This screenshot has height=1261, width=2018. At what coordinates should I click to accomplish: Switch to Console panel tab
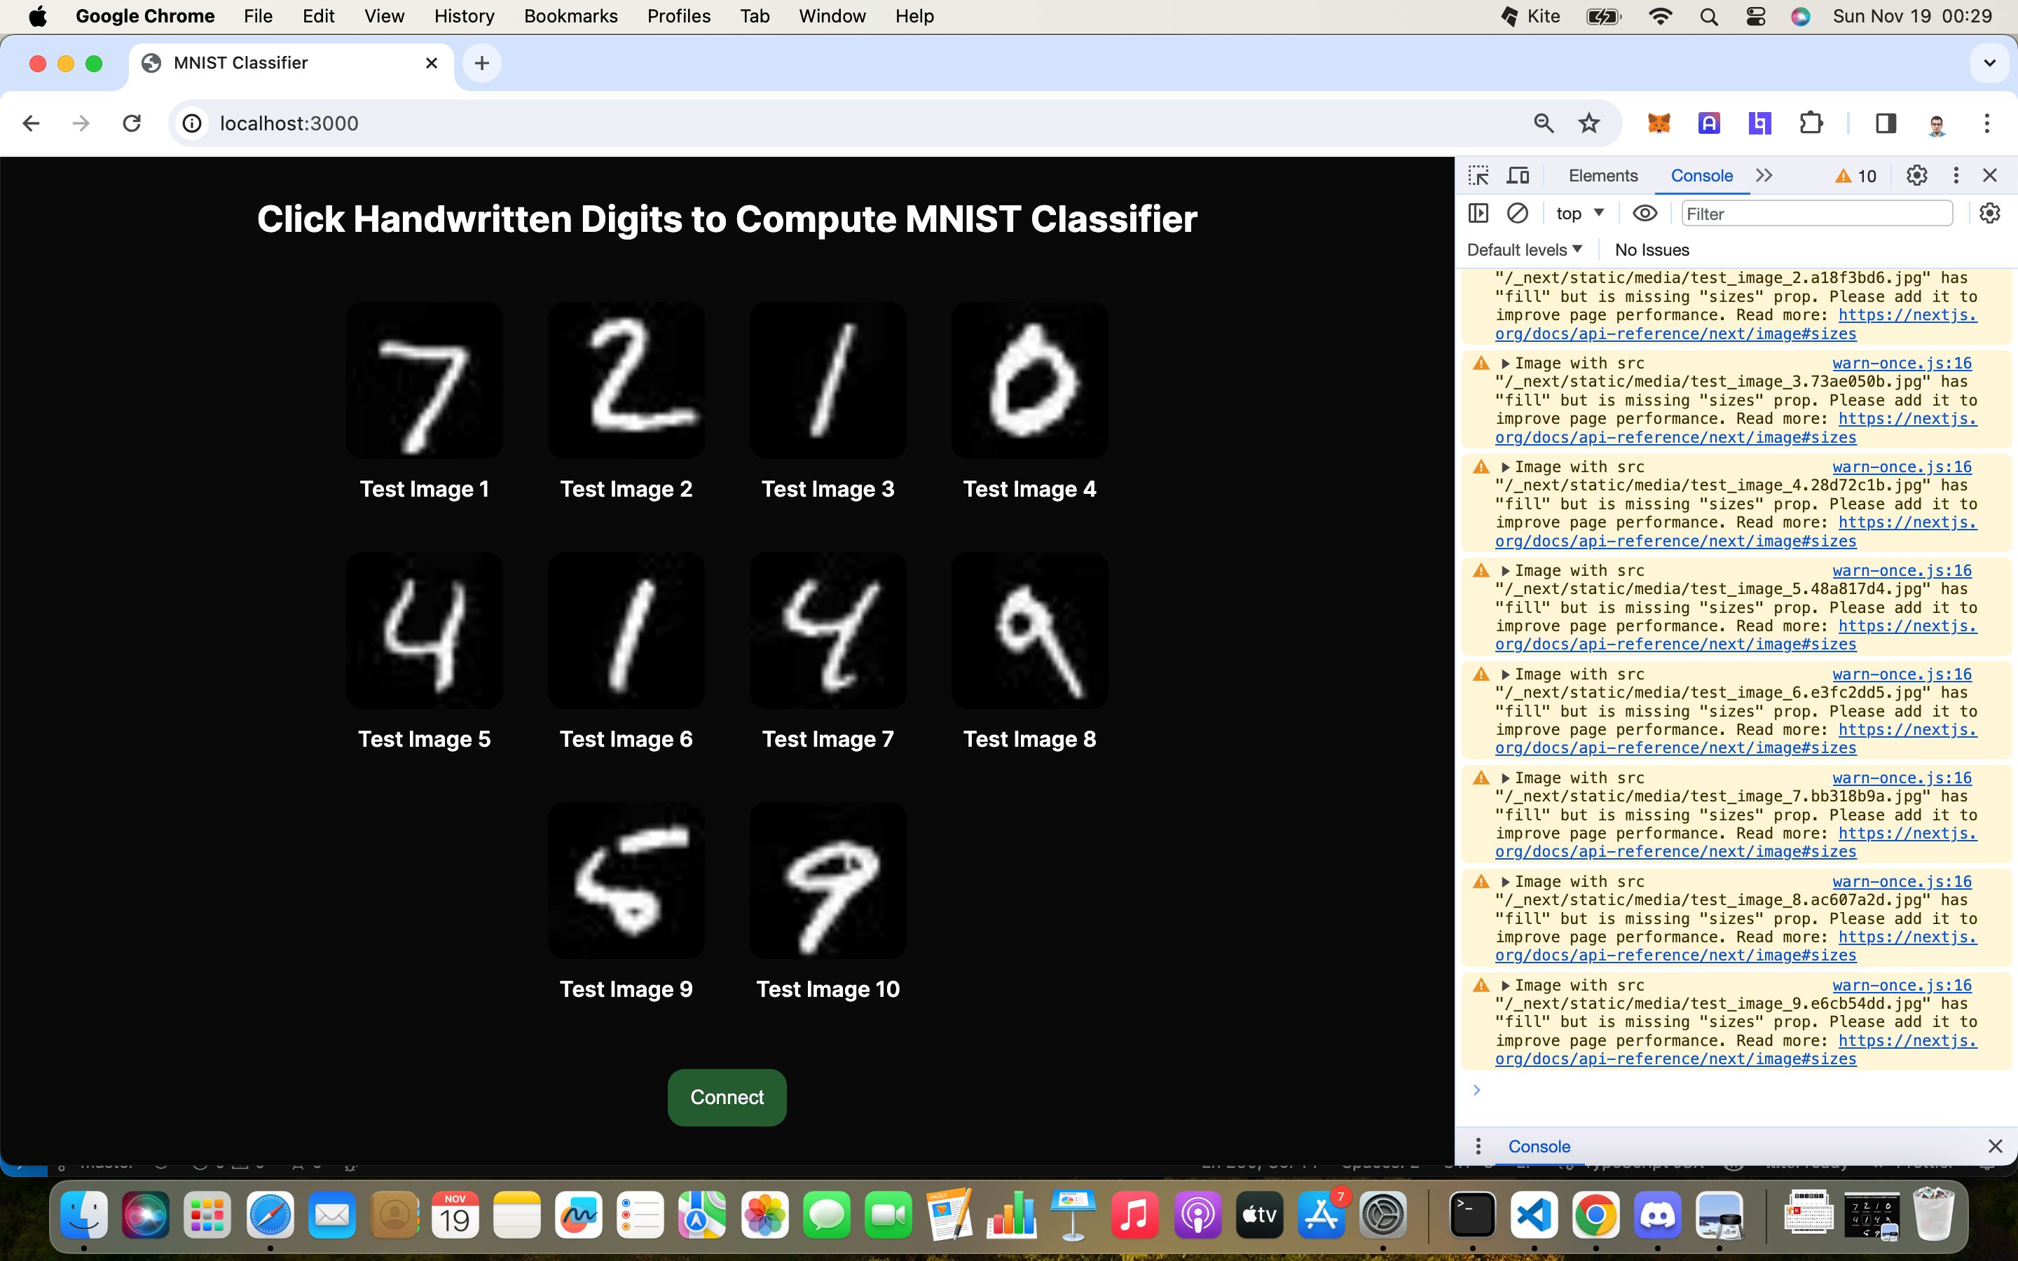point(1701,174)
